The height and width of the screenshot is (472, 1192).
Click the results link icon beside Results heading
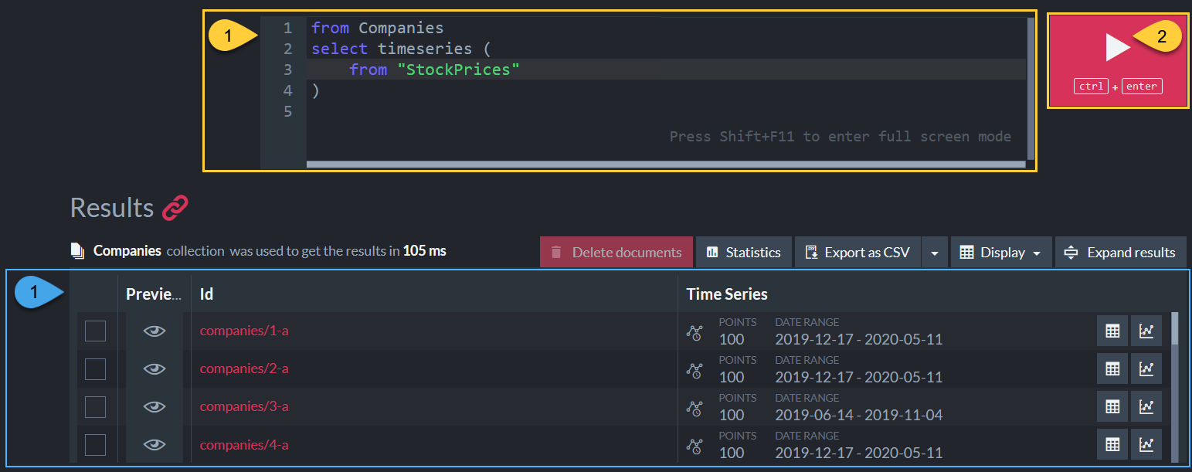(175, 208)
